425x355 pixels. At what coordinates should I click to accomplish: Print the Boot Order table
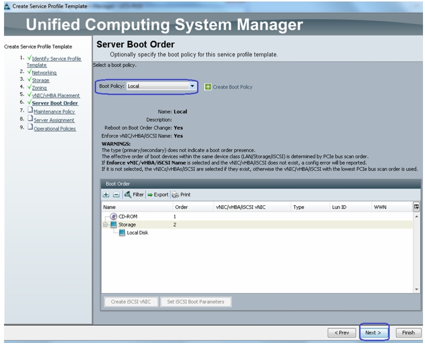click(x=181, y=195)
